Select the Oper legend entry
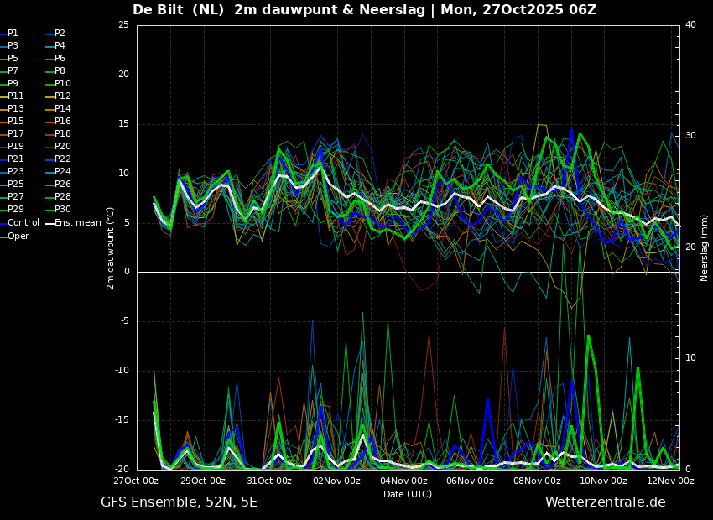713x520 pixels. coord(14,236)
